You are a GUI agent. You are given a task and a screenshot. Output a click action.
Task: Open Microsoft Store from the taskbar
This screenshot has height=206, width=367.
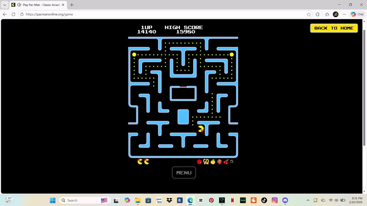click(x=148, y=200)
